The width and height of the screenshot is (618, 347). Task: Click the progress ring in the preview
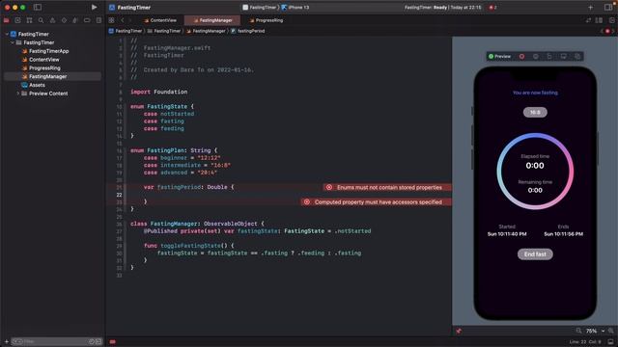535,172
